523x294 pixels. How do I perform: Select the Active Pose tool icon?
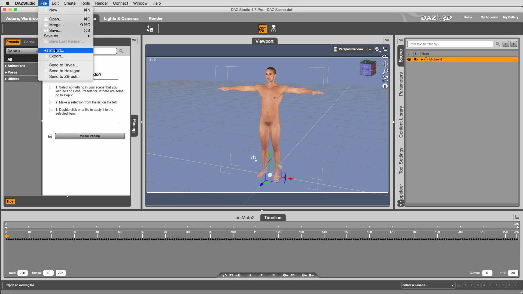pos(263,29)
